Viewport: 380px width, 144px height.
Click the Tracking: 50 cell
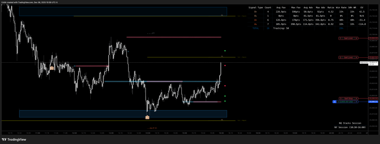pyautogui.click(x=281, y=28)
